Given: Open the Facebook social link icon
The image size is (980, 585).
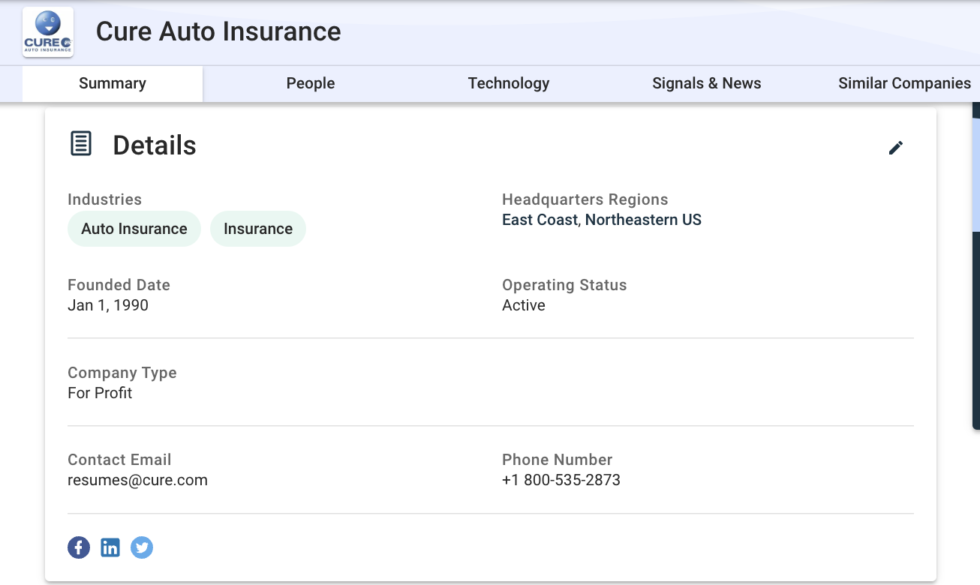Looking at the screenshot, I should coord(79,547).
